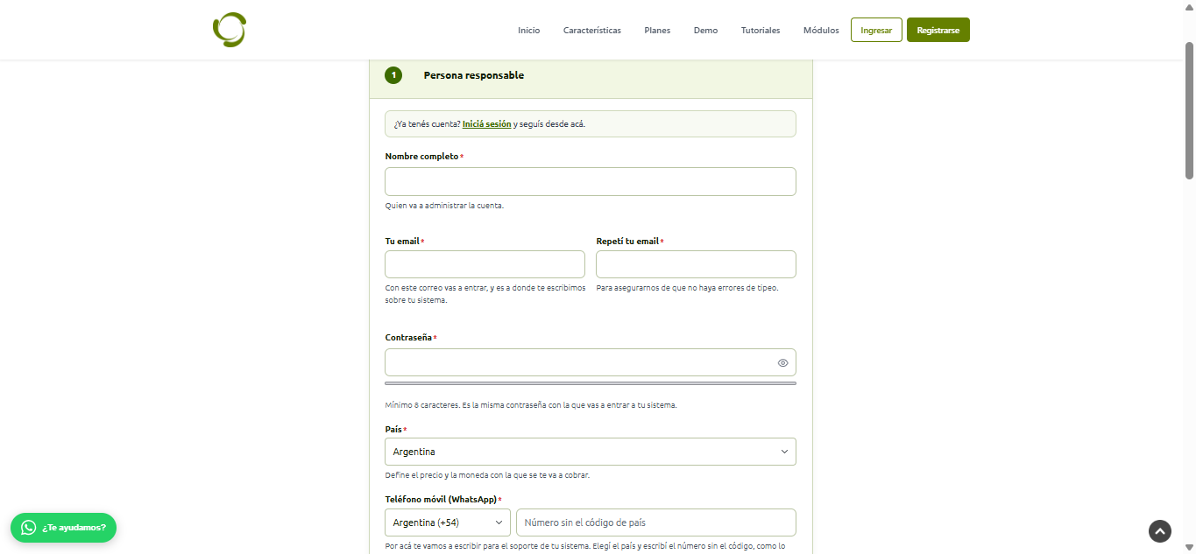Click the Ingresar button
This screenshot has height=554, width=1196.
coord(876,30)
